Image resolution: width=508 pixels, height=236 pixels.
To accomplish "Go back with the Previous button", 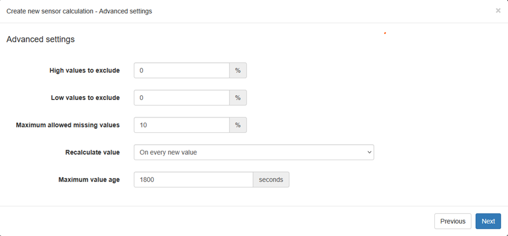I will pos(453,221).
